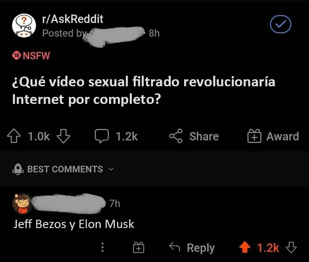Click the chevron next to Best Comments
This screenshot has height=262, width=309.
[x=111, y=169]
